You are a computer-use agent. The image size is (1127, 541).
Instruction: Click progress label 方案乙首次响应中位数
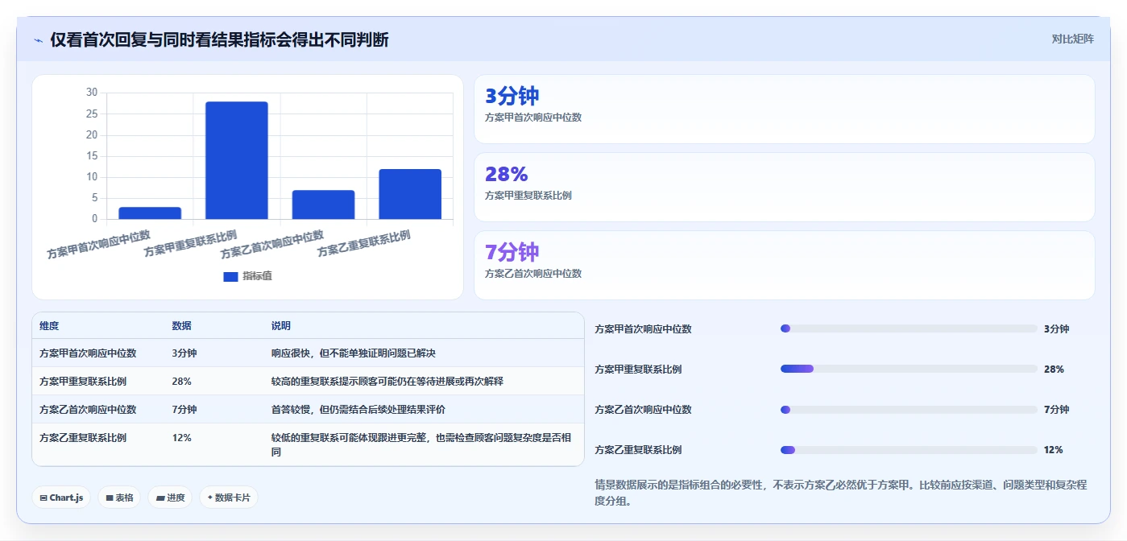pyautogui.click(x=643, y=409)
